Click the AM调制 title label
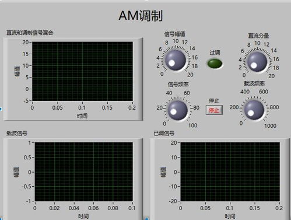291x220 pixels. pos(141,16)
